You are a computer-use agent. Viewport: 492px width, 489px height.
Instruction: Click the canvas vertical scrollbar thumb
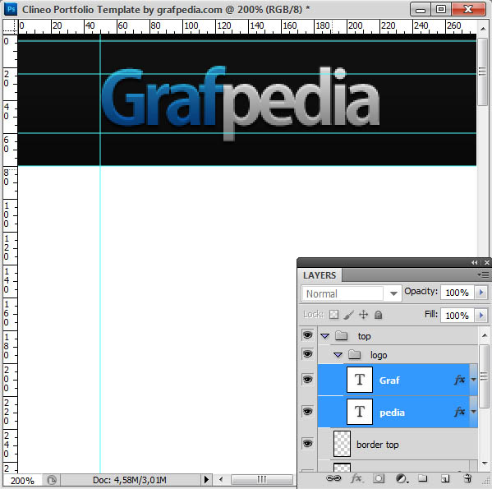click(483, 72)
